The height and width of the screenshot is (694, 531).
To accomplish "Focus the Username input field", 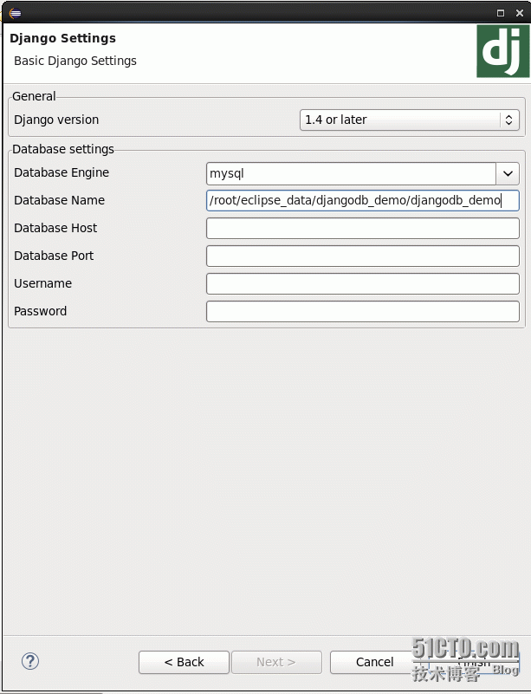I will [x=362, y=283].
